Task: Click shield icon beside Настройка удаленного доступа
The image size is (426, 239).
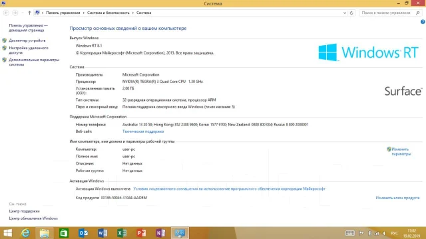Action: (5, 48)
